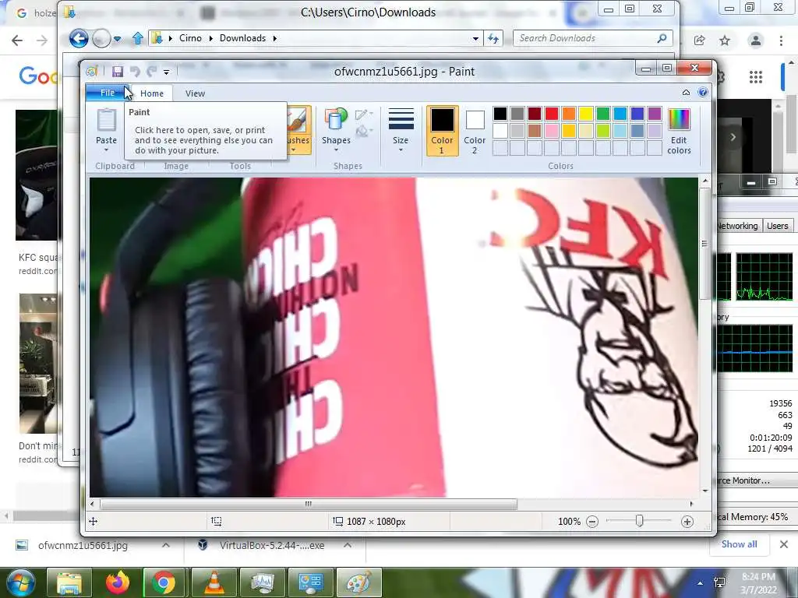Close the Chrome downloads bar
Image resolution: width=798 pixels, height=598 pixels.
(784, 544)
